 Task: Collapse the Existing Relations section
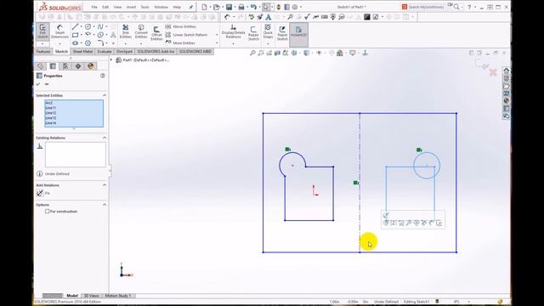click(x=105, y=138)
